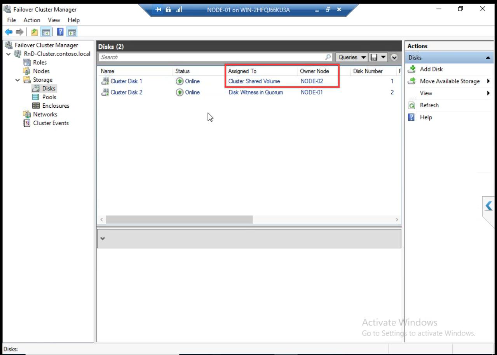Click the blue Help toolbar icon

point(61,32)
